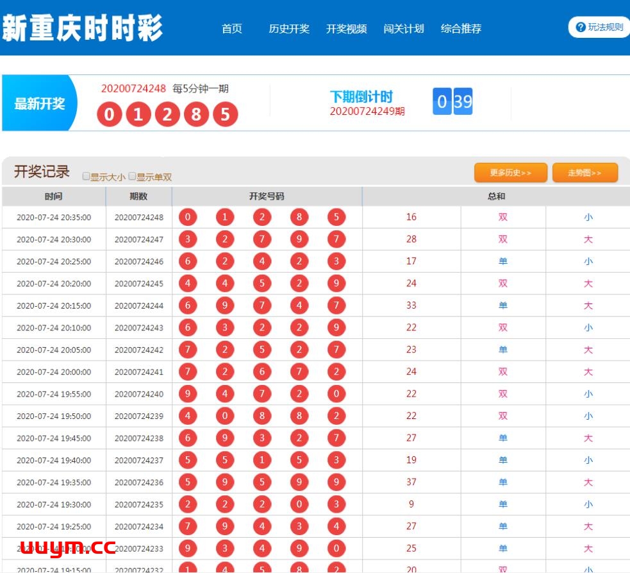Open the 走势图>> trend chart button
The image size is (630, 573).
coord(584,172)
